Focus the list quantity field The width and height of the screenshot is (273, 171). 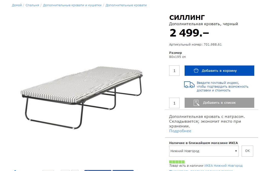tap(174, 103)
